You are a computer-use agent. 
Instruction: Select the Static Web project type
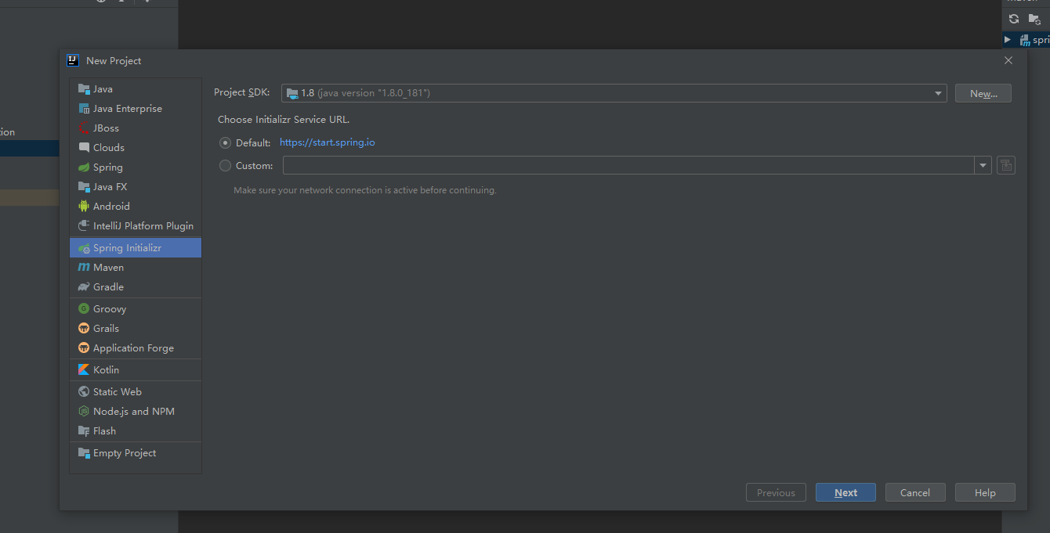click(x=135, y=392)
